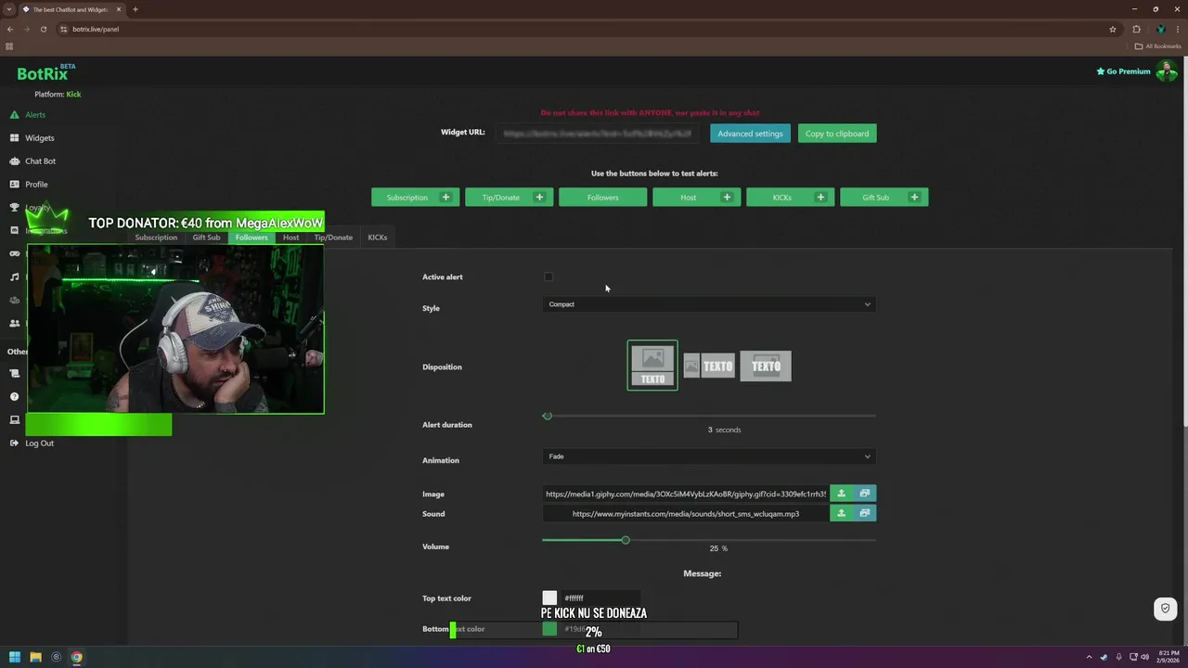Open the browser Extensions puzzle icon
The height and width of the screenshot is (668, 1188).
pyautogui.click(x=1136, y=29)
